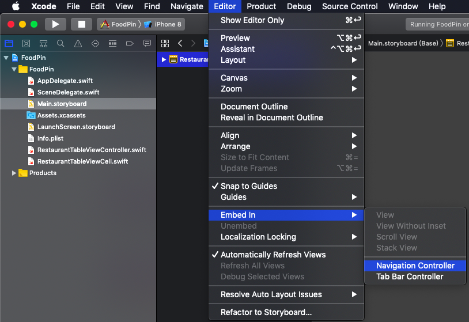Toggle Snap to Guides option
The image size is (469, 322).
pyautogui.click(x=249, y=186)
